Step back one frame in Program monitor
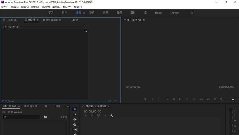Screen dimensions: 239x135 (x=174, y=99)
